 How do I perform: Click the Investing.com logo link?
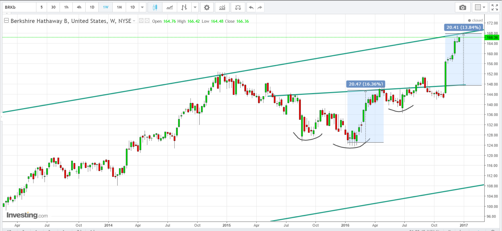[27, 215]
